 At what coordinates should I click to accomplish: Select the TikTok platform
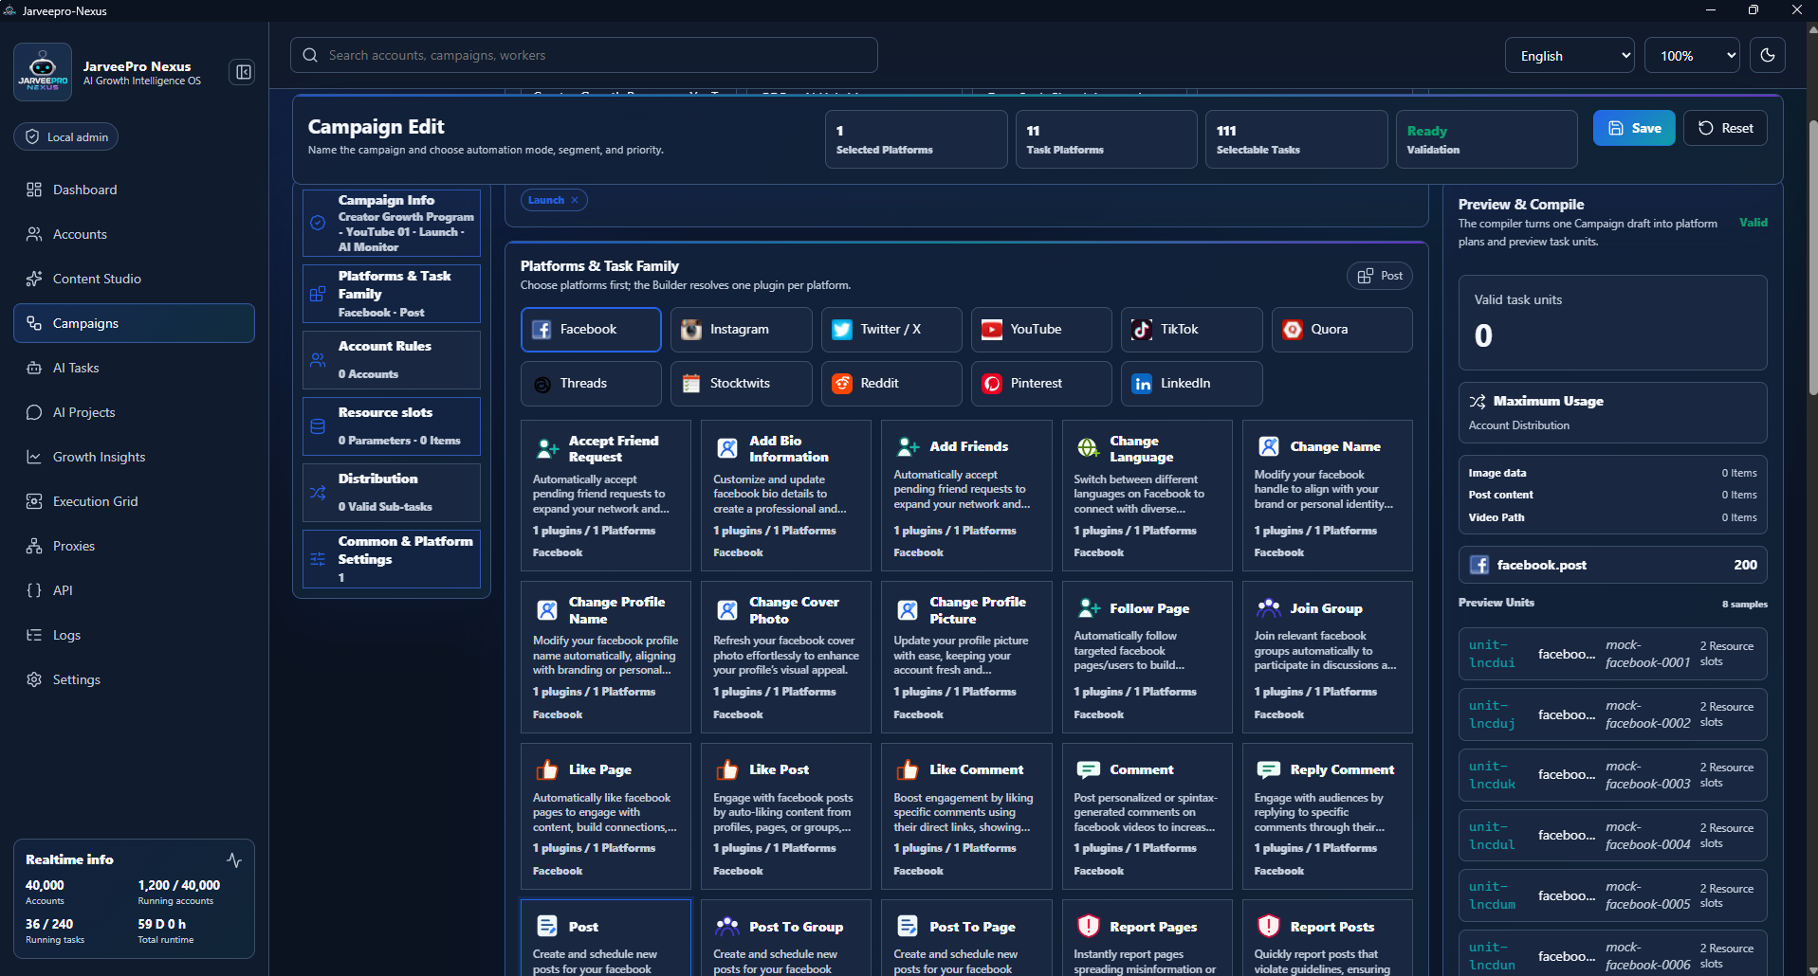[x=1192, y=330]
